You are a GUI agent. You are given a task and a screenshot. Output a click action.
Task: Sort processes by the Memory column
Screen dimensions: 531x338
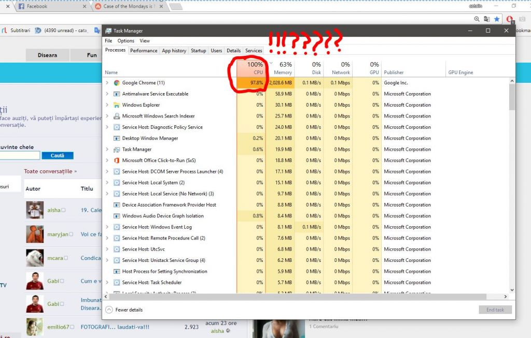pyautogui.click(x=281, y=68)
